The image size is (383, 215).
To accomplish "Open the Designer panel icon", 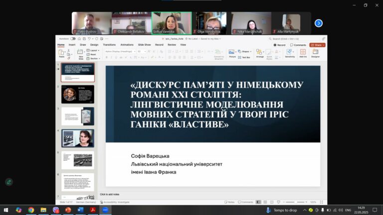I will click(x=315, y=53).
